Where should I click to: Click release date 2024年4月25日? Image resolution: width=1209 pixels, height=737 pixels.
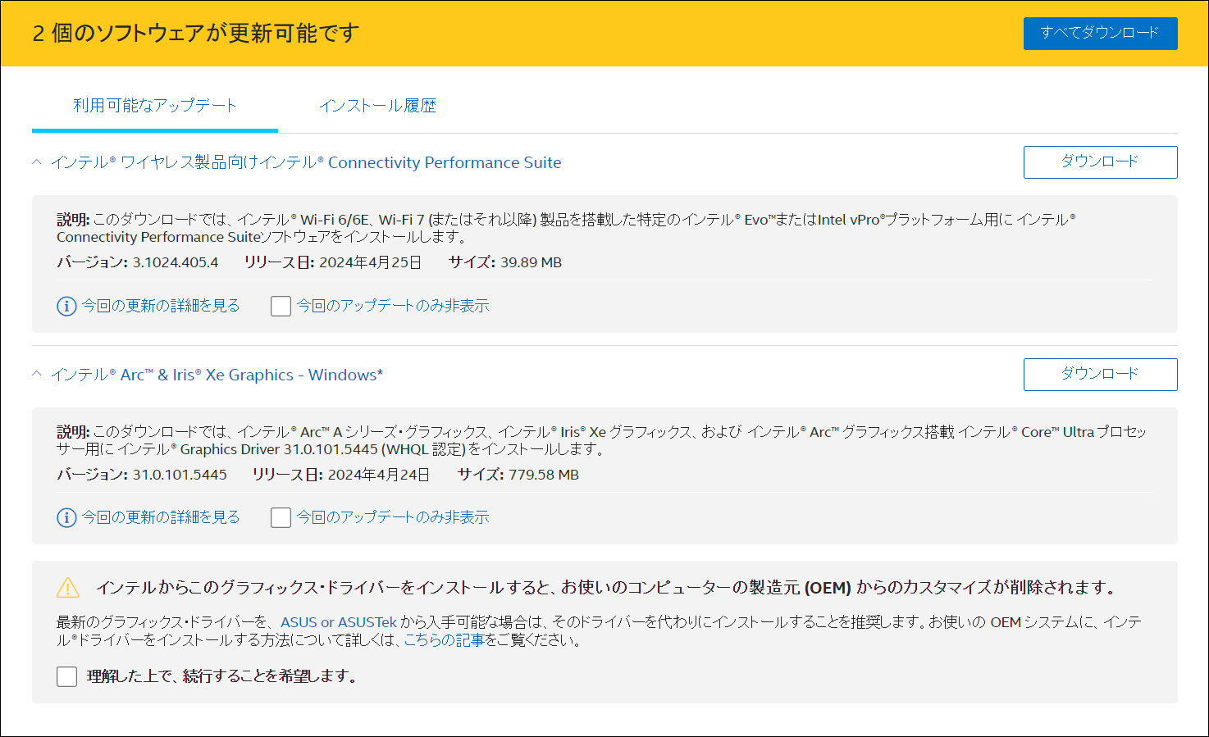[370, 262]
